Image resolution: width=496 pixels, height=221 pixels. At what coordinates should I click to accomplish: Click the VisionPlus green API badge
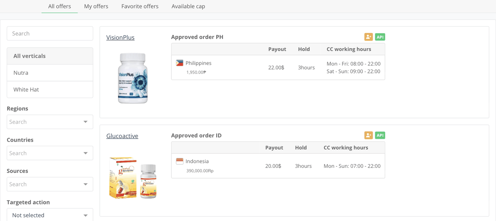coord(380,37)
